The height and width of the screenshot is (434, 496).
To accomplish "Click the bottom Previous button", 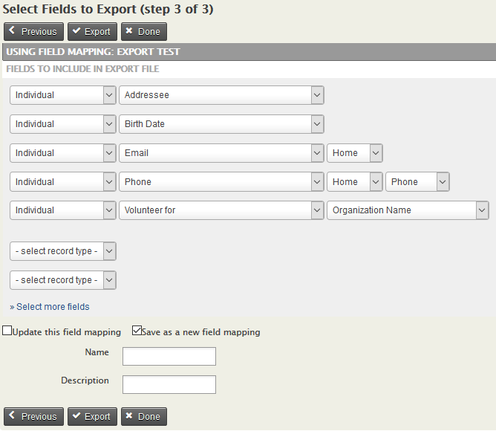I will click(34, 417).
